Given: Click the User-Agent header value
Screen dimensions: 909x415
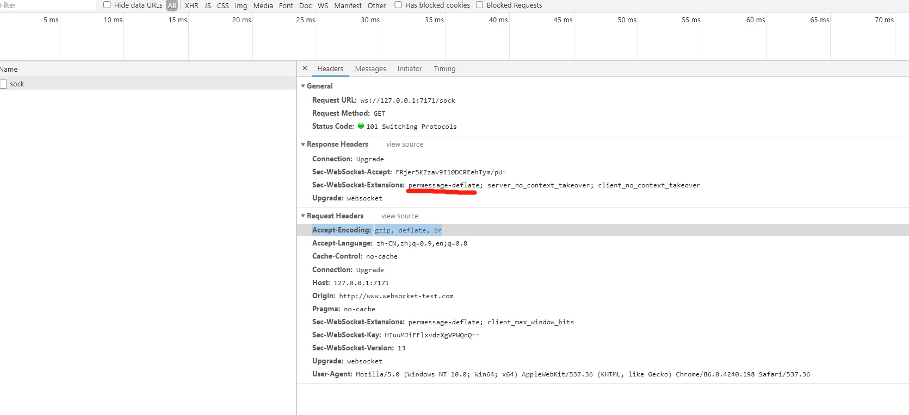Looking at the screenshot, I should click(x=583, y=374).
